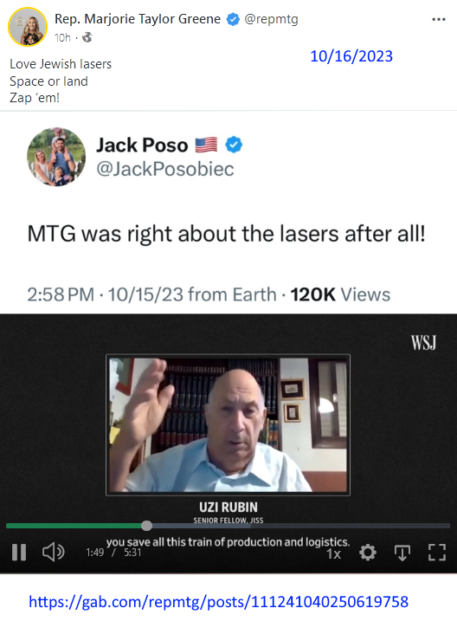457x634 pixels.
Task: Click the Rep. Marjorie Taylor Greene name
Action: point(138,19)
